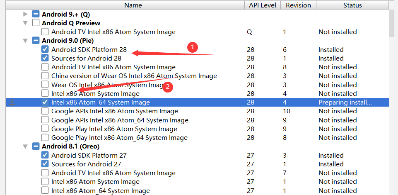Select the Android 8.1 (Oreo) group label
This screenshot has height=195, width=398.
70,146
